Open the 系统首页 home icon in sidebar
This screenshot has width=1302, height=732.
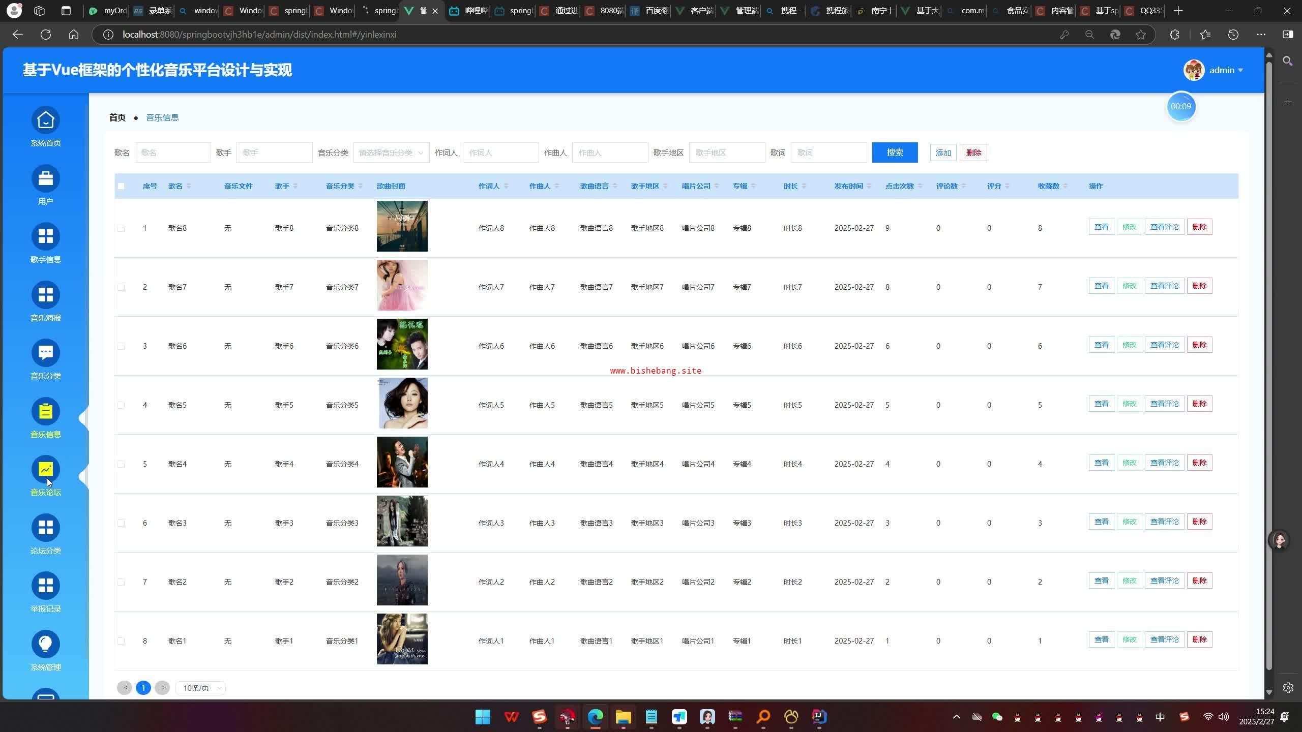[x=45, y=120]
